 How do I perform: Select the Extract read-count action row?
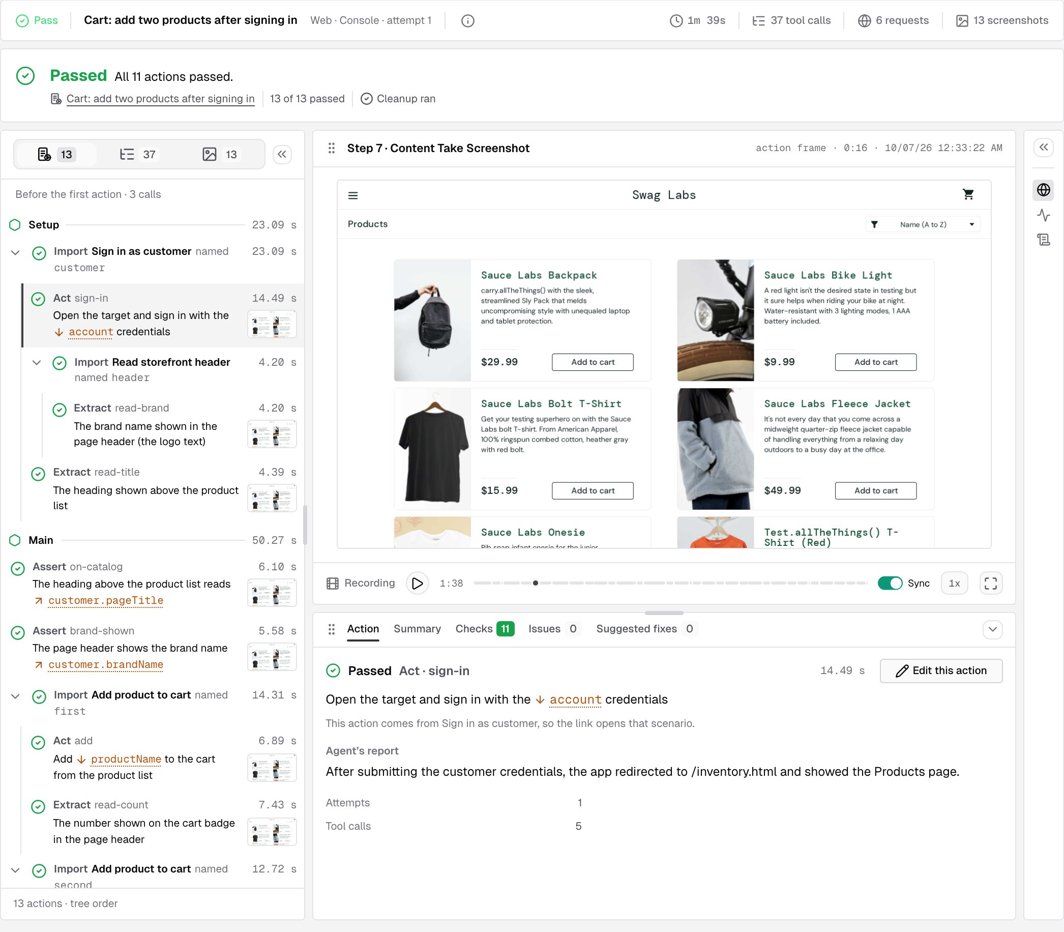(164, 822)
